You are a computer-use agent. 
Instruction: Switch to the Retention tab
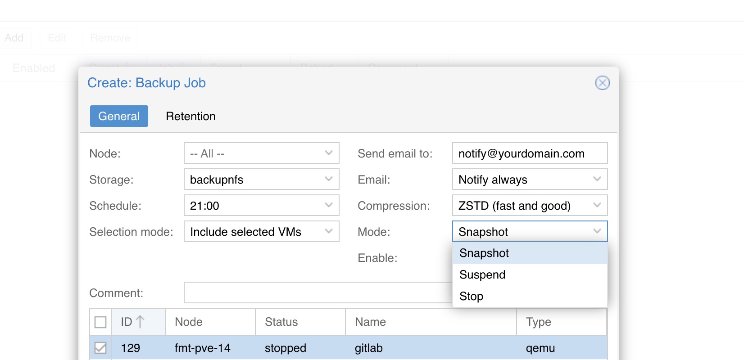pyautogui.click(x=191, y=116)
